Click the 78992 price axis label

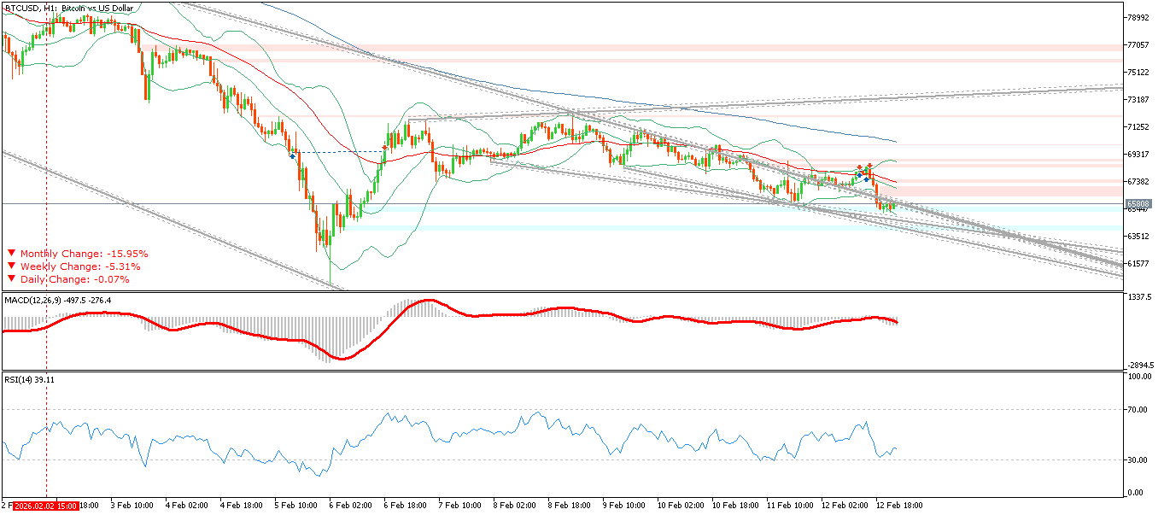[x=1140, y=17]
